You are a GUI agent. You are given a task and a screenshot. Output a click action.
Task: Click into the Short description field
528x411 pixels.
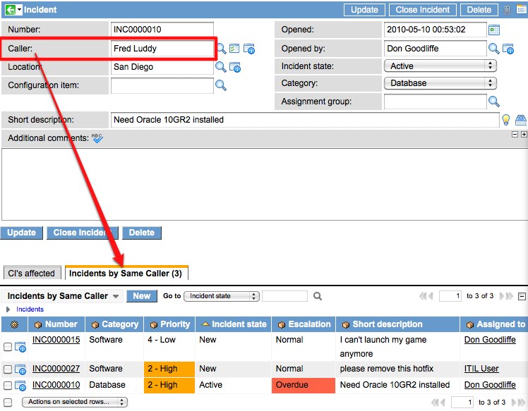304,120
